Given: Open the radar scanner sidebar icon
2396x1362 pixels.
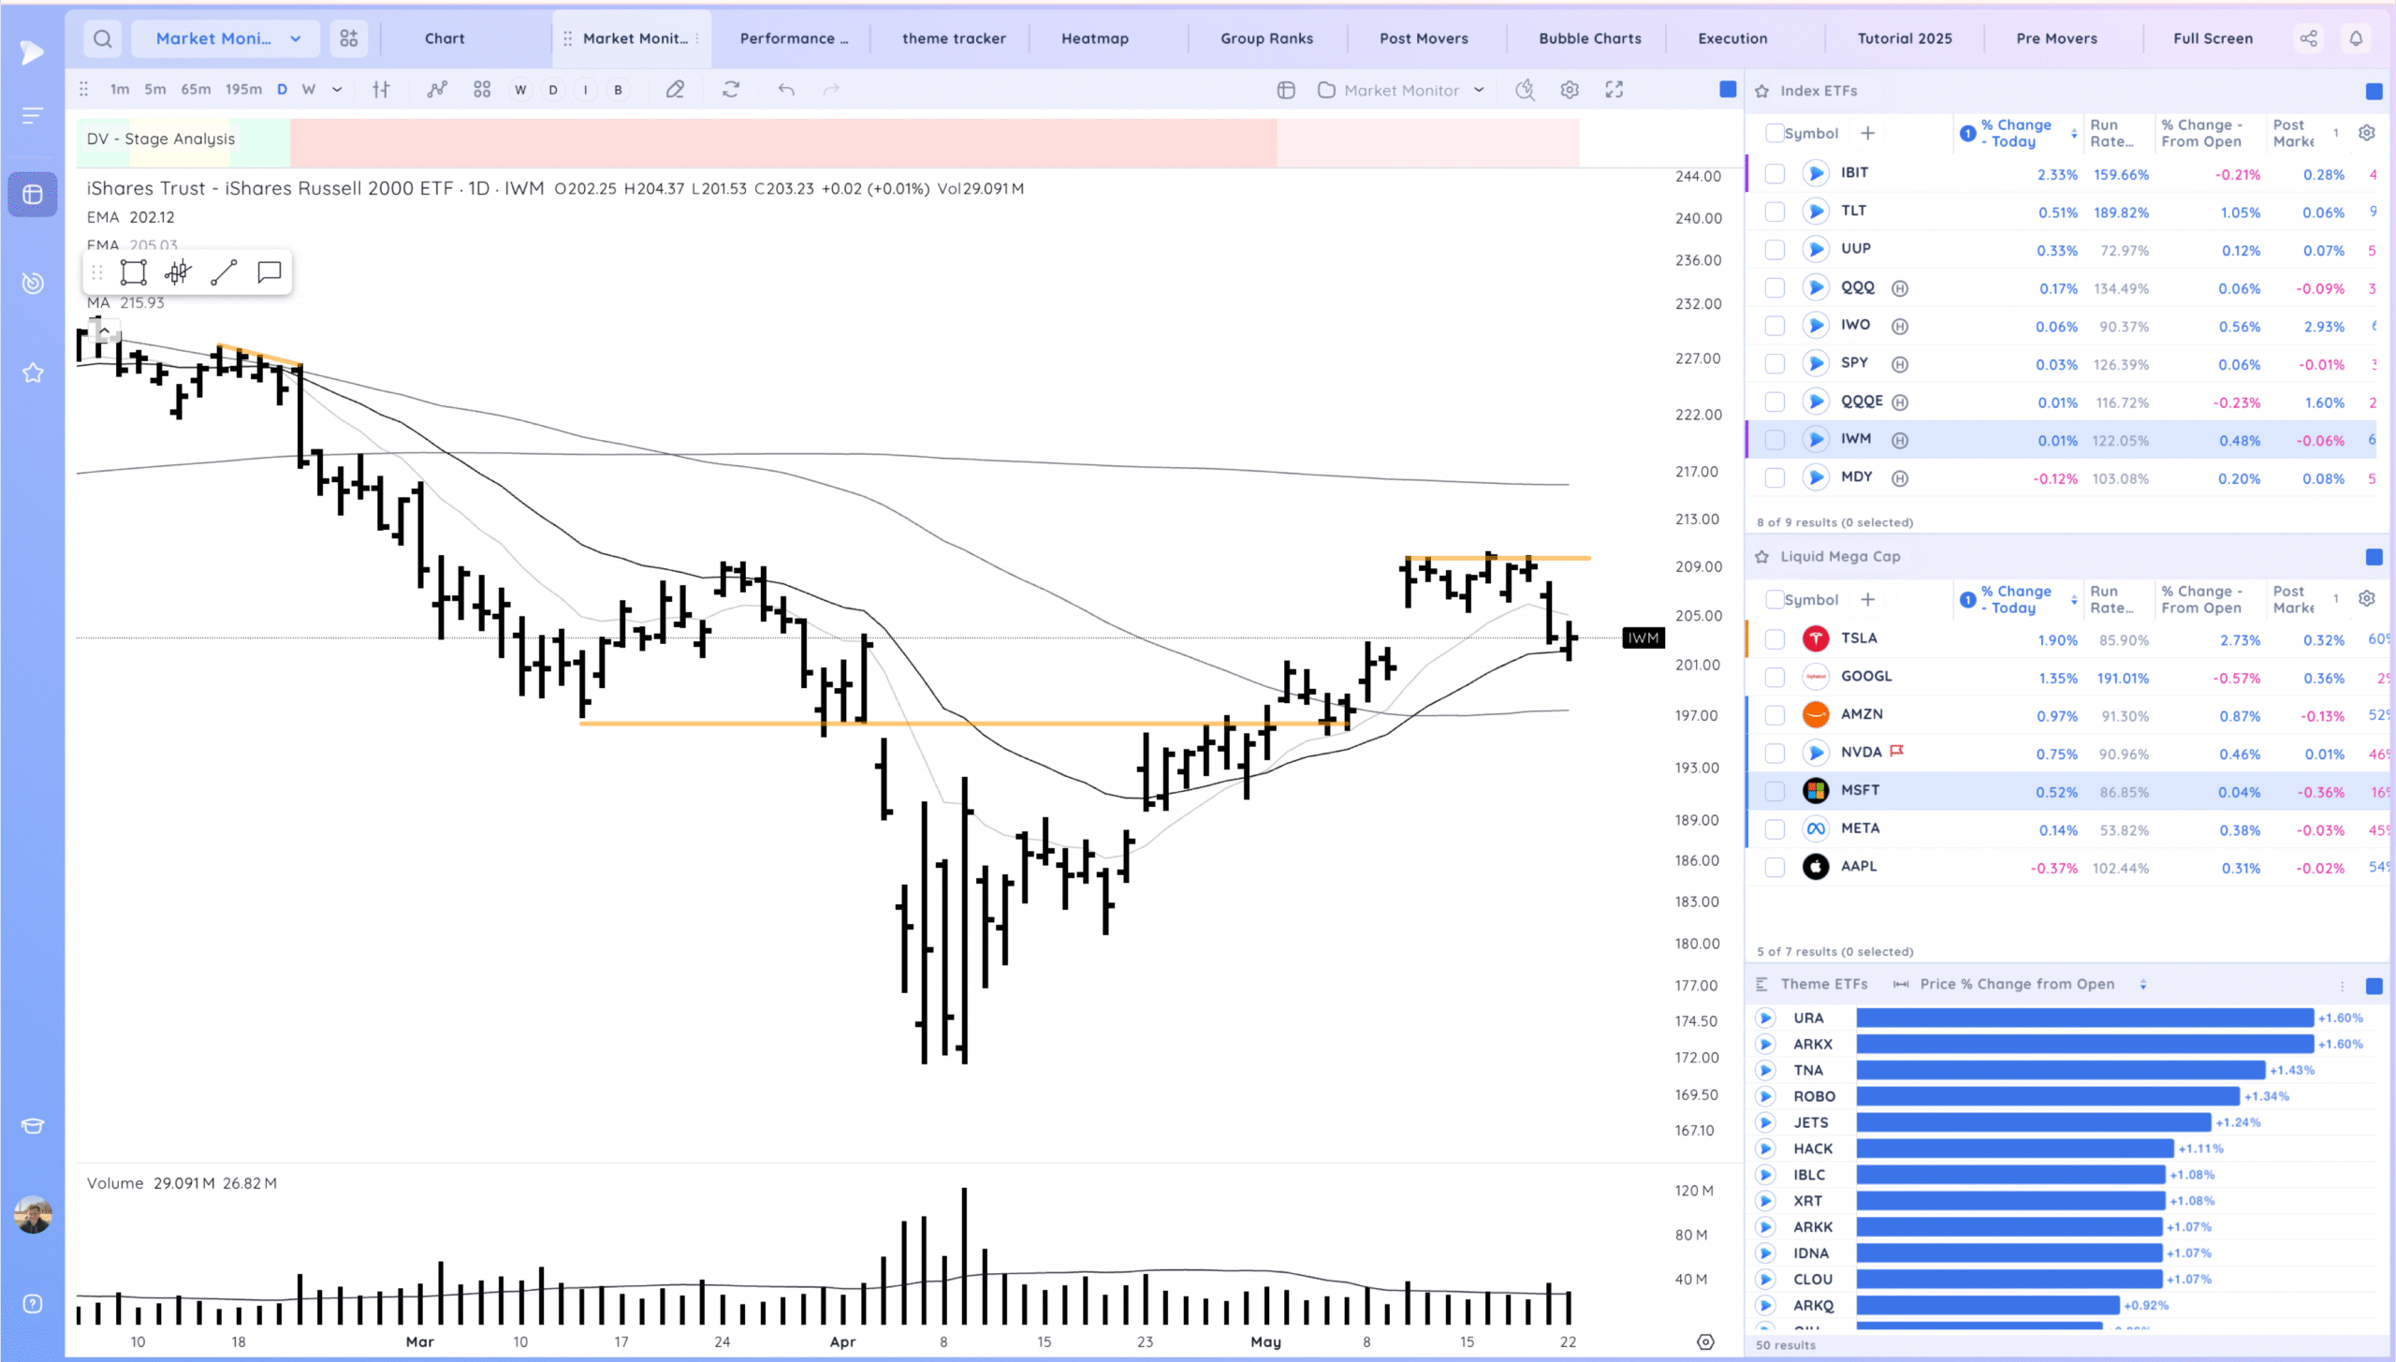Looking at the screenshot, I should (x=33, y=283).
